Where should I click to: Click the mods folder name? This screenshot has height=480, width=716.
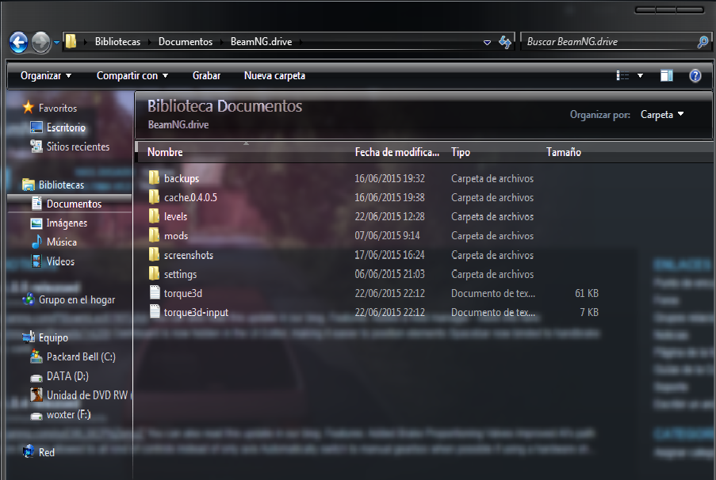pyautogui.click(x=176, y=236)
